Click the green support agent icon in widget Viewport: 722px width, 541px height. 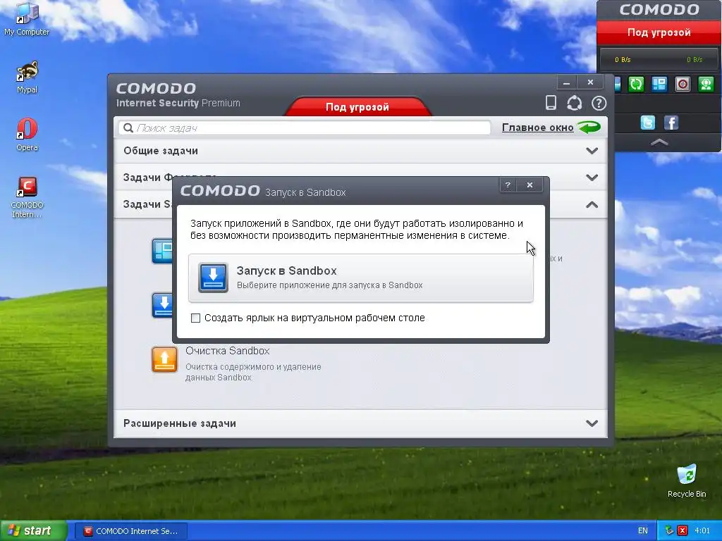pyautogui.click(x=705, y=85)
